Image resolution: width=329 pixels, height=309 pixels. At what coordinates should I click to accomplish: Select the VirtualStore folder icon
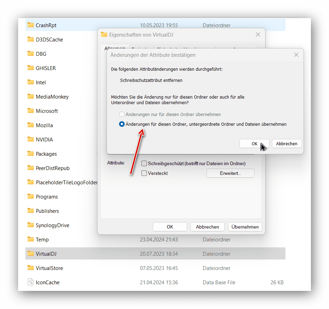pos(31,268)
